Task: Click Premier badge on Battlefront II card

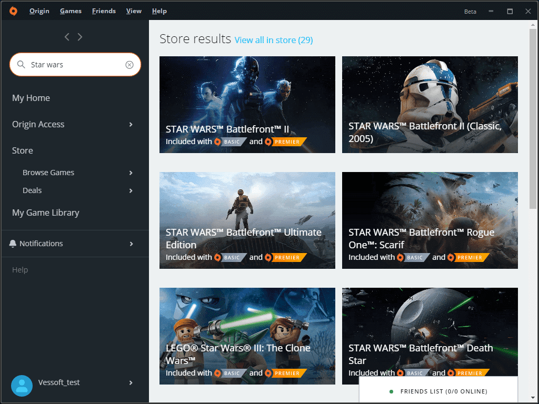Action: 285,142
